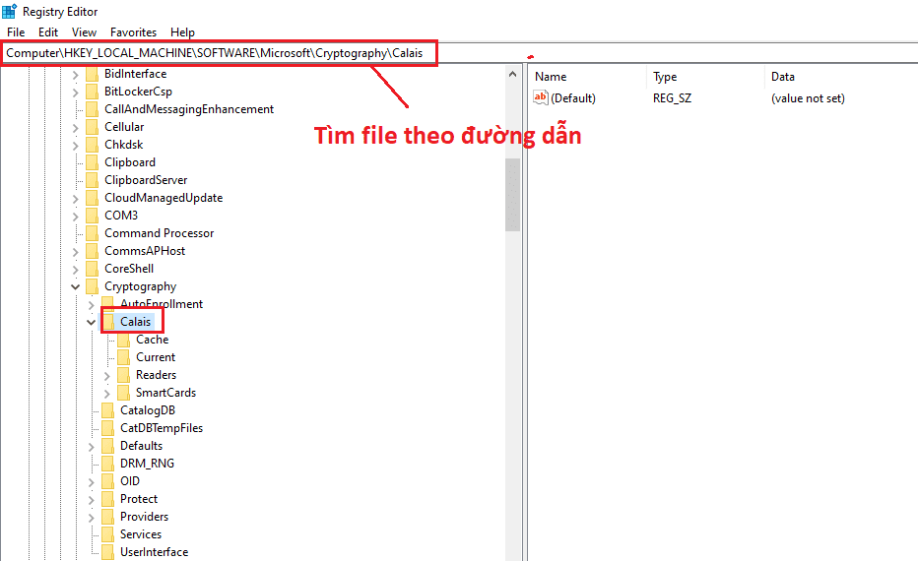The width and height of the screenshot is (918, 561).
Task: Select the Calais key label
Action: point(135,322)
